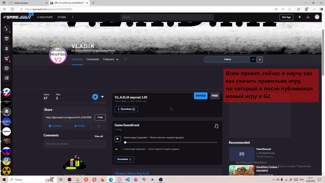Viewport: 325px width, 183px height.
Task: Click the soundtrack progress slider
Action: tap(171, 142)
